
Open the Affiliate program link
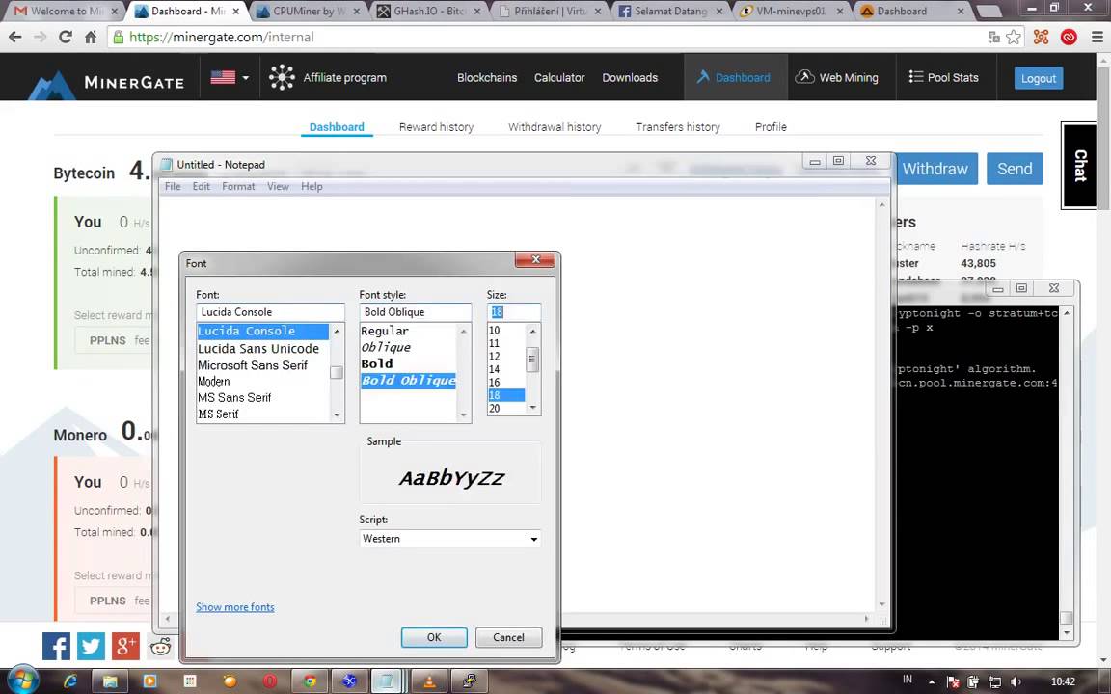[328, 77]
